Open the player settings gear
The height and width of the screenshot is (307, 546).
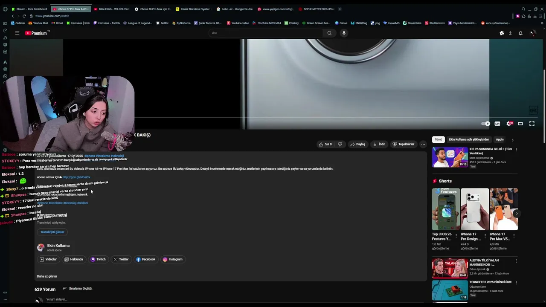pyautogui.click(x=509, y=124)
